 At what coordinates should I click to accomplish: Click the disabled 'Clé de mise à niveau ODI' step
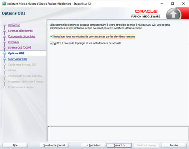click(22, 65)
